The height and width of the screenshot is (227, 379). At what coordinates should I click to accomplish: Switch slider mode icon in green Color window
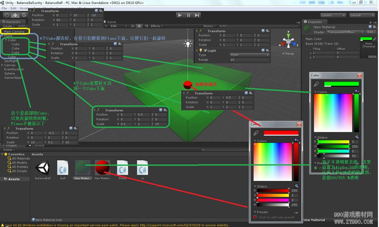pos(357,137)
